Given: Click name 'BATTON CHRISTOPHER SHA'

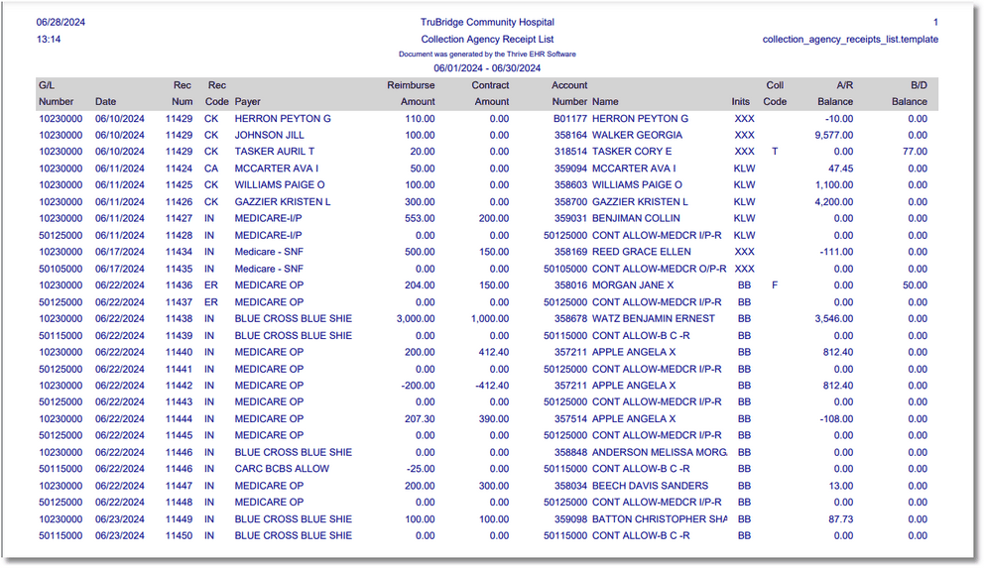Looking at the screenshot, I should click(660, 519).
